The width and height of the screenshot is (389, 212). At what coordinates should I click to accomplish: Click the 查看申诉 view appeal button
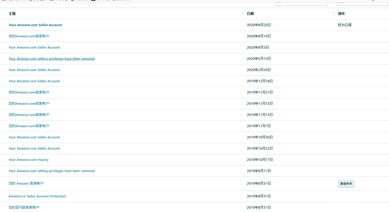346,184
